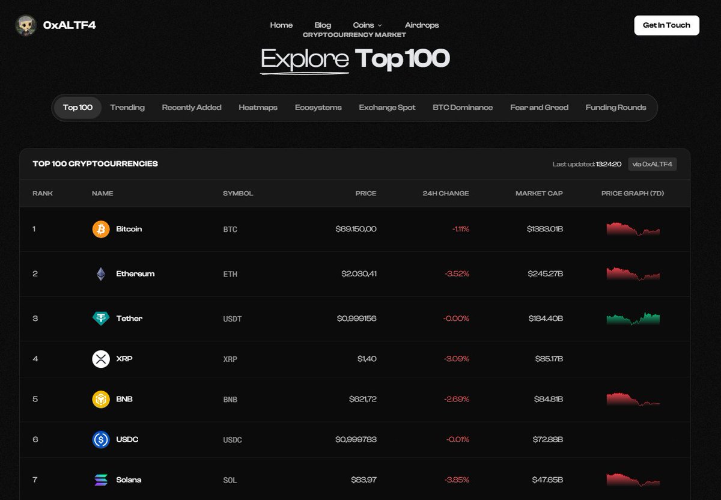
Task: Click the XRP coin icon
Action: (101, 359)
